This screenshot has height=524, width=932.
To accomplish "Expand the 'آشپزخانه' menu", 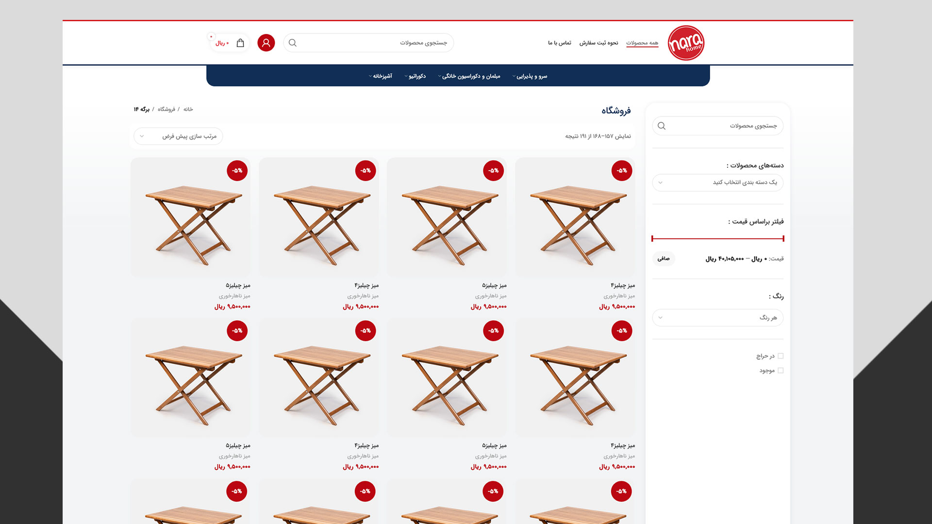I will pyautogui.click(x=381, y=76).
